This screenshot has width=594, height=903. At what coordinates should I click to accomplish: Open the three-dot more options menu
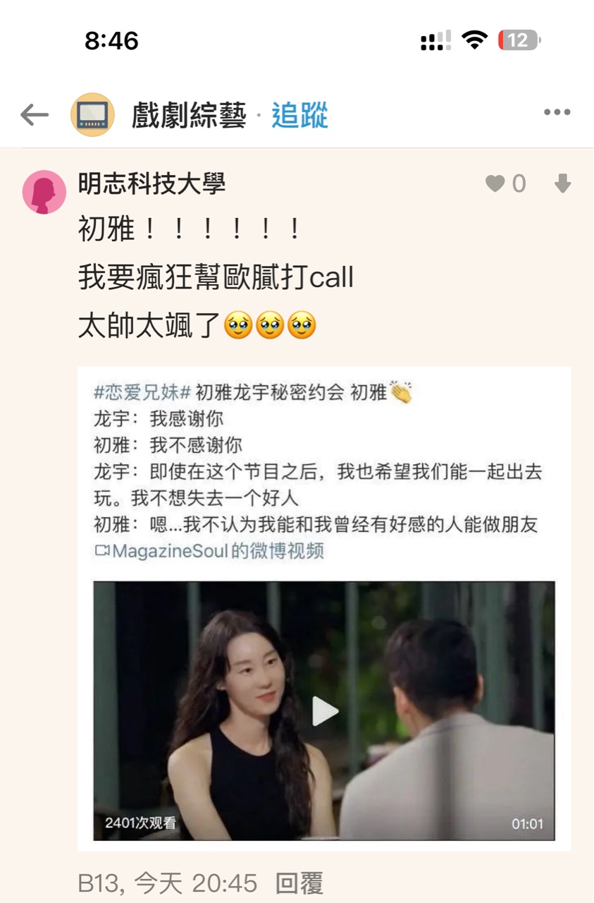557,113
